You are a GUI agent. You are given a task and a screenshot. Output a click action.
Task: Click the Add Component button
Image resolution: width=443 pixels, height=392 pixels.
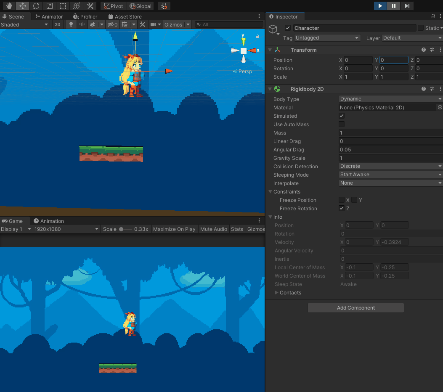pyautogui.click(x=355, y=308)
